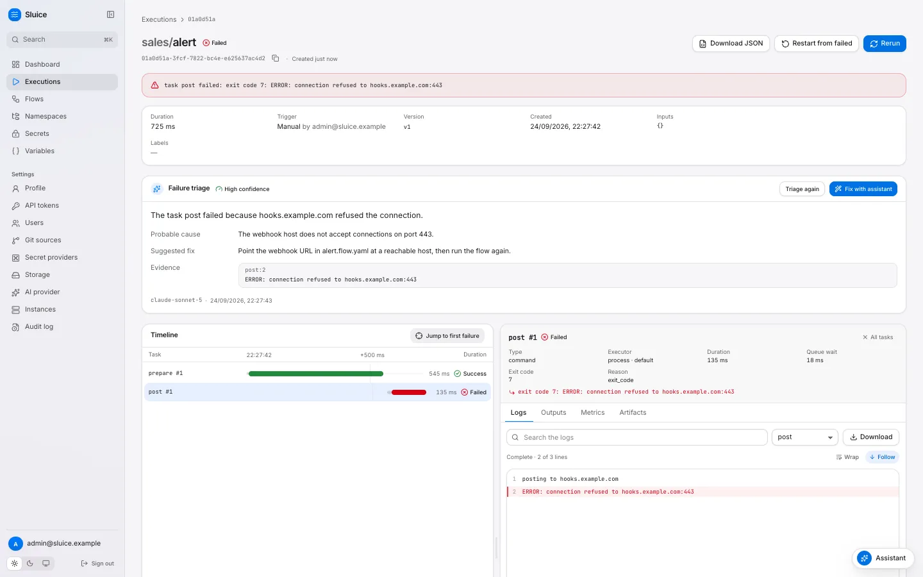This screenshot has width=923, height=577.
Task: Toggle Wrap for log lines
Action: coord(847,457)
